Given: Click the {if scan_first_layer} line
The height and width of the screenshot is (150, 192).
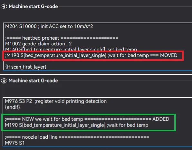Looking at the screenshot, I should click(26, 67).
